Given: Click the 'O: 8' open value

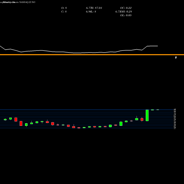Looking at the screenshot, I should pos(64,8).
